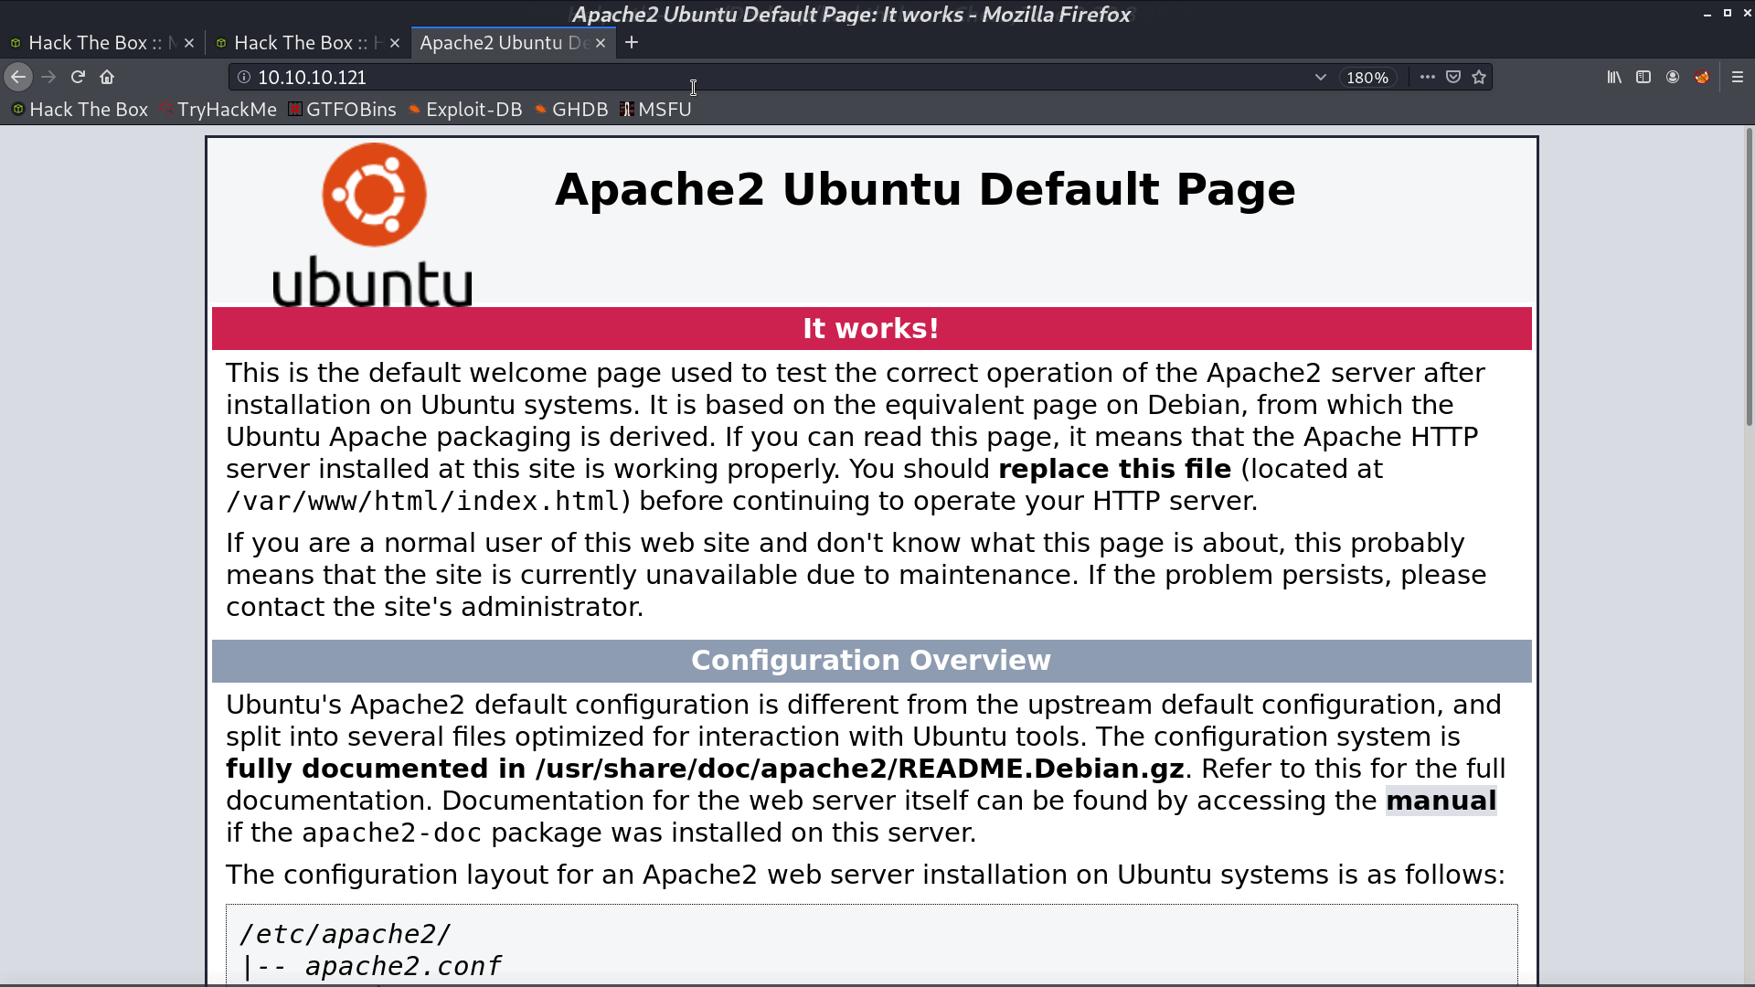1755x987 pixels.
Task: Open the Firefox hamburger menu
Action: pos(1738,78)
